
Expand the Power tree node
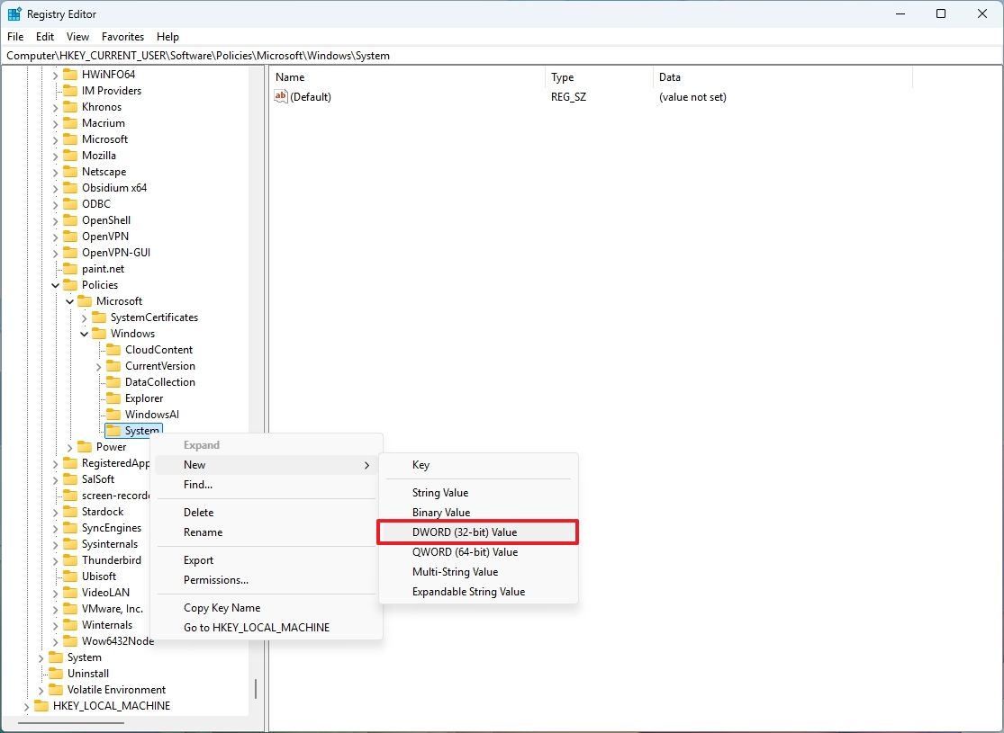pyautogui.click(x=68, y=446)
